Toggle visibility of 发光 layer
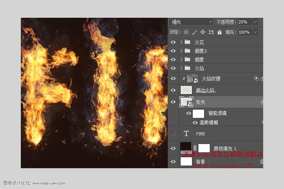284x189 pixels. pyautogui.click(x=173, y=102)
